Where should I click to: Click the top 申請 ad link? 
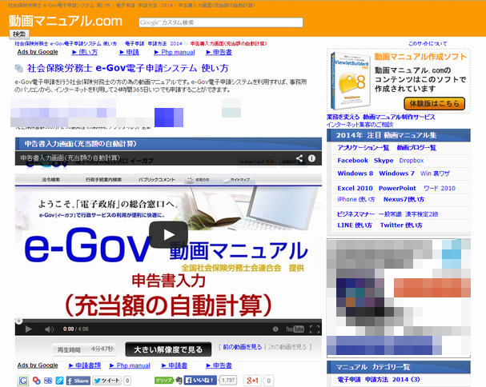click(x=129, y=52)
